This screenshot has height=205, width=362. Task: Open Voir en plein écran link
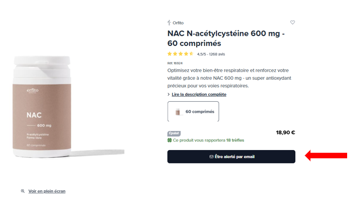[47, 191]
